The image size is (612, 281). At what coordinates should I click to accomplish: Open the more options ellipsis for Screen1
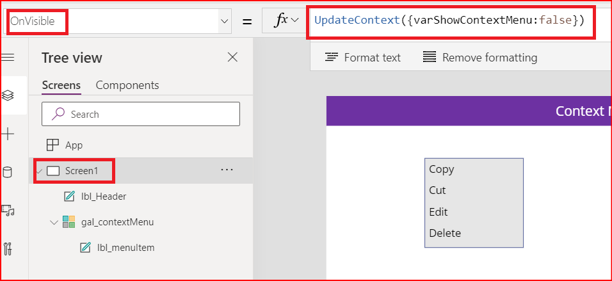pyautogui.click(x=227, y=170)
